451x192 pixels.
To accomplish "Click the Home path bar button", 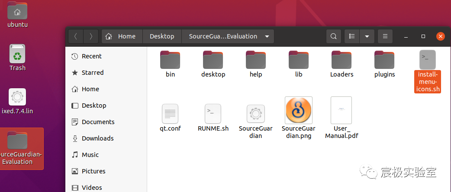I will [122, 36].
